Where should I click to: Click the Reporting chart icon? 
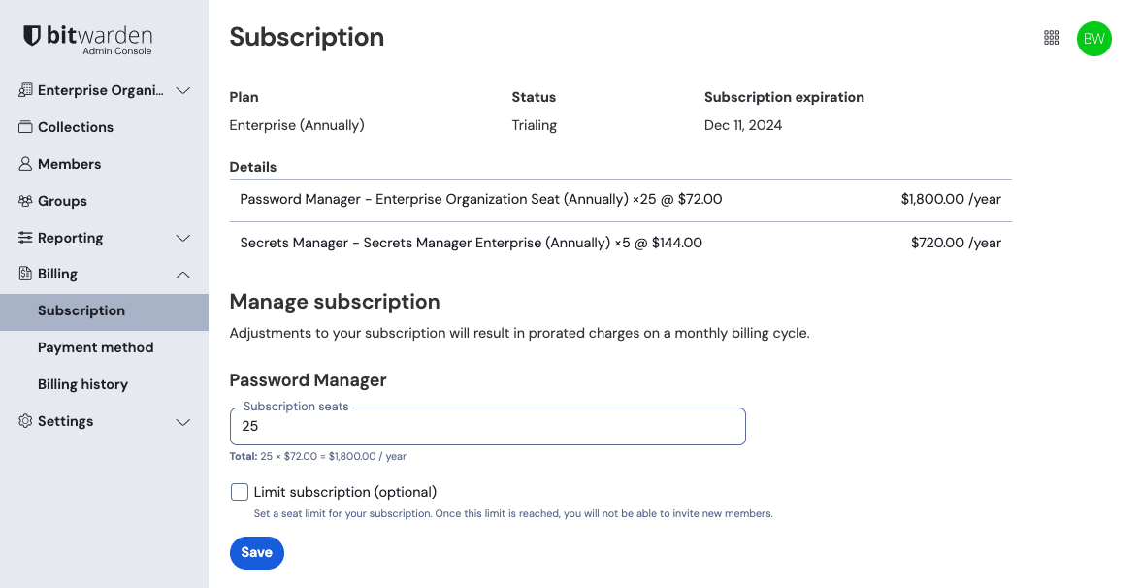click(25, 238)
